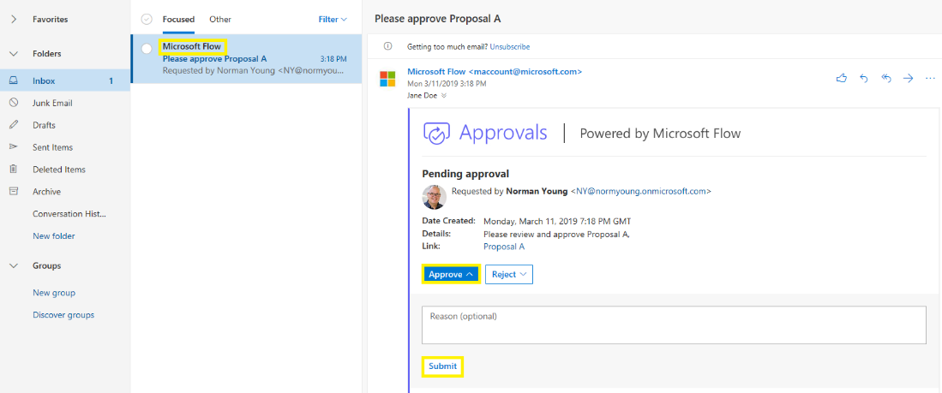Open the Filter dropdown
This screenshot has height=393, width=942.
click(x=333, y=19)
